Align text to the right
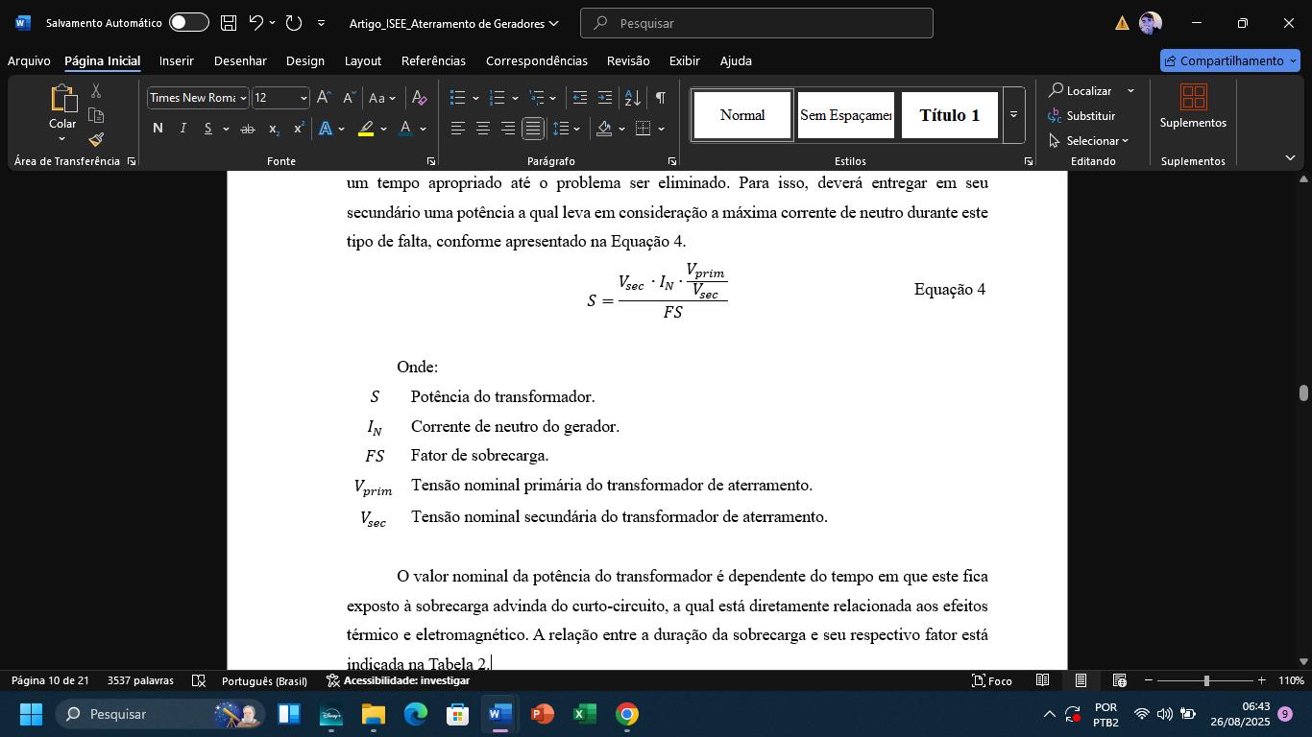Screen dimensions: 1312x737 click(508, 129)
